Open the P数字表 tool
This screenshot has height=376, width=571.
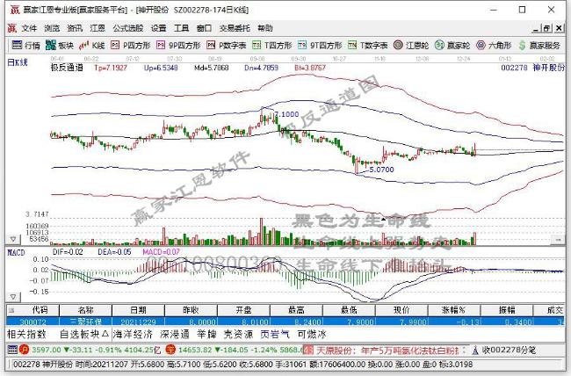click(x=226, y=45)
